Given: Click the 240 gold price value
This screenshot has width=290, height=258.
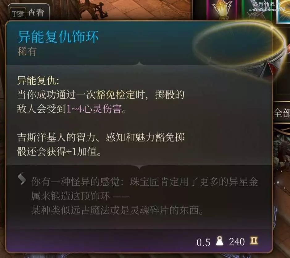Looking at the screenshot, I should click(237, 242).
